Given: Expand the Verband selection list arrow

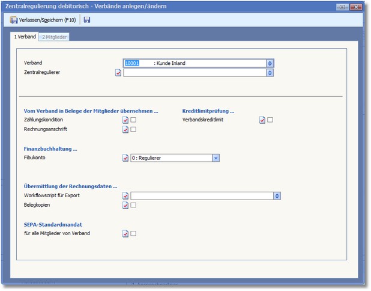Looking at the screenshot, I should (x=270, y=63).
